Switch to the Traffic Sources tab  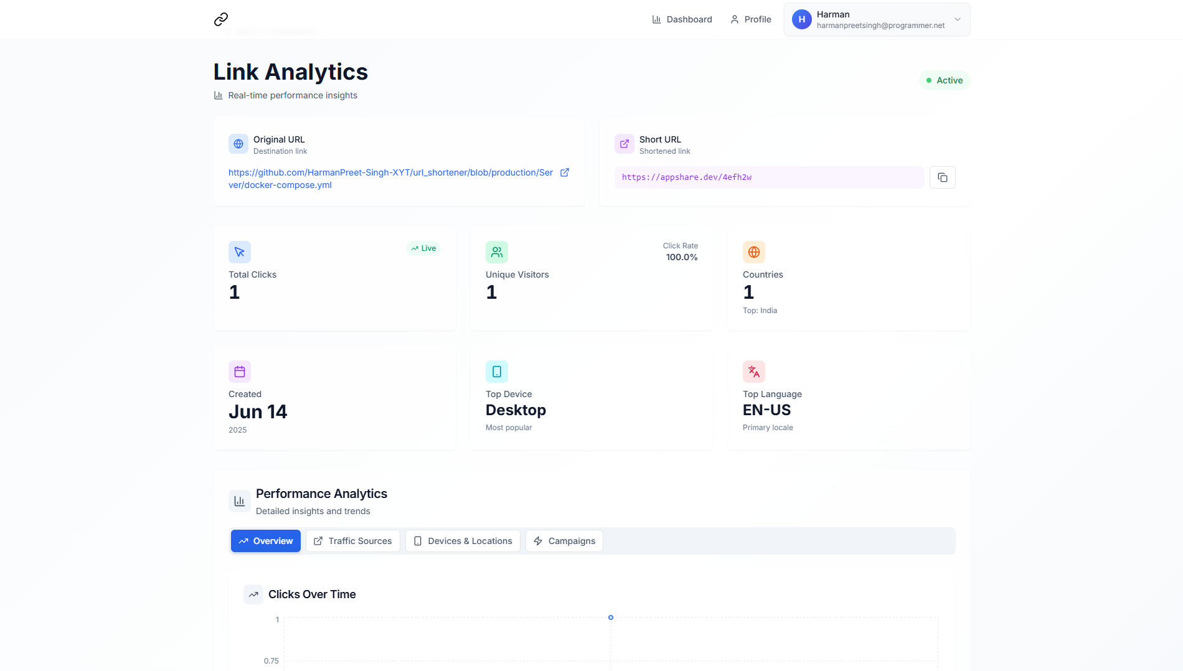point(353,541)
